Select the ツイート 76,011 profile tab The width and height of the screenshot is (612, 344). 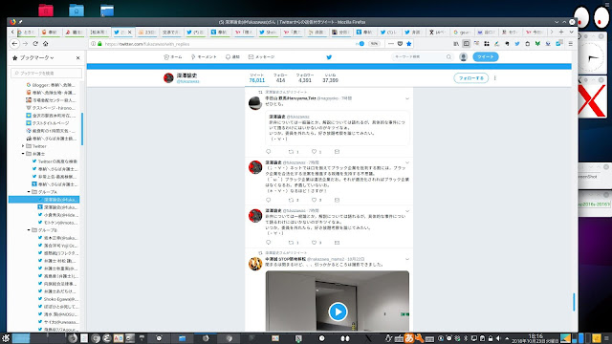pos(257,78)
